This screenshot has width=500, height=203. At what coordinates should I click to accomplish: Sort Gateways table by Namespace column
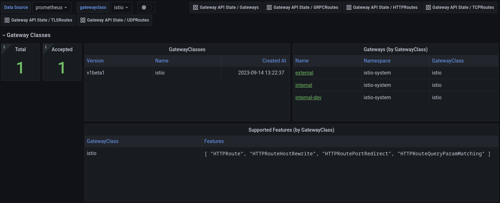pos(377,61)
